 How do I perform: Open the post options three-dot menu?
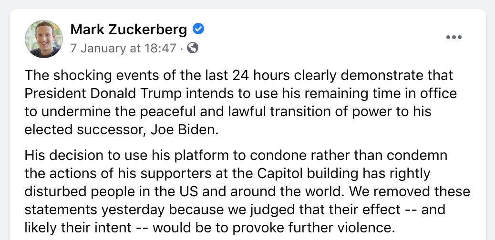[454, 38]
